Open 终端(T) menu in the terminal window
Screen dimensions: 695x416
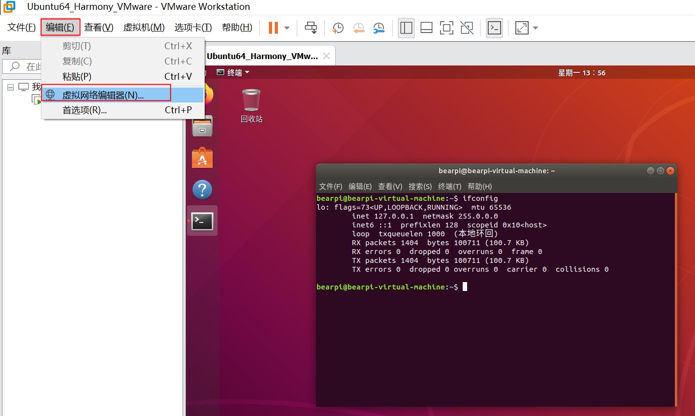click(x=450, y=187)
